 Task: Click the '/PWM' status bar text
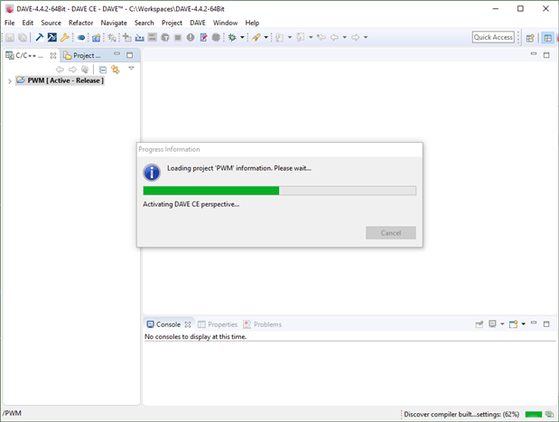12,413
